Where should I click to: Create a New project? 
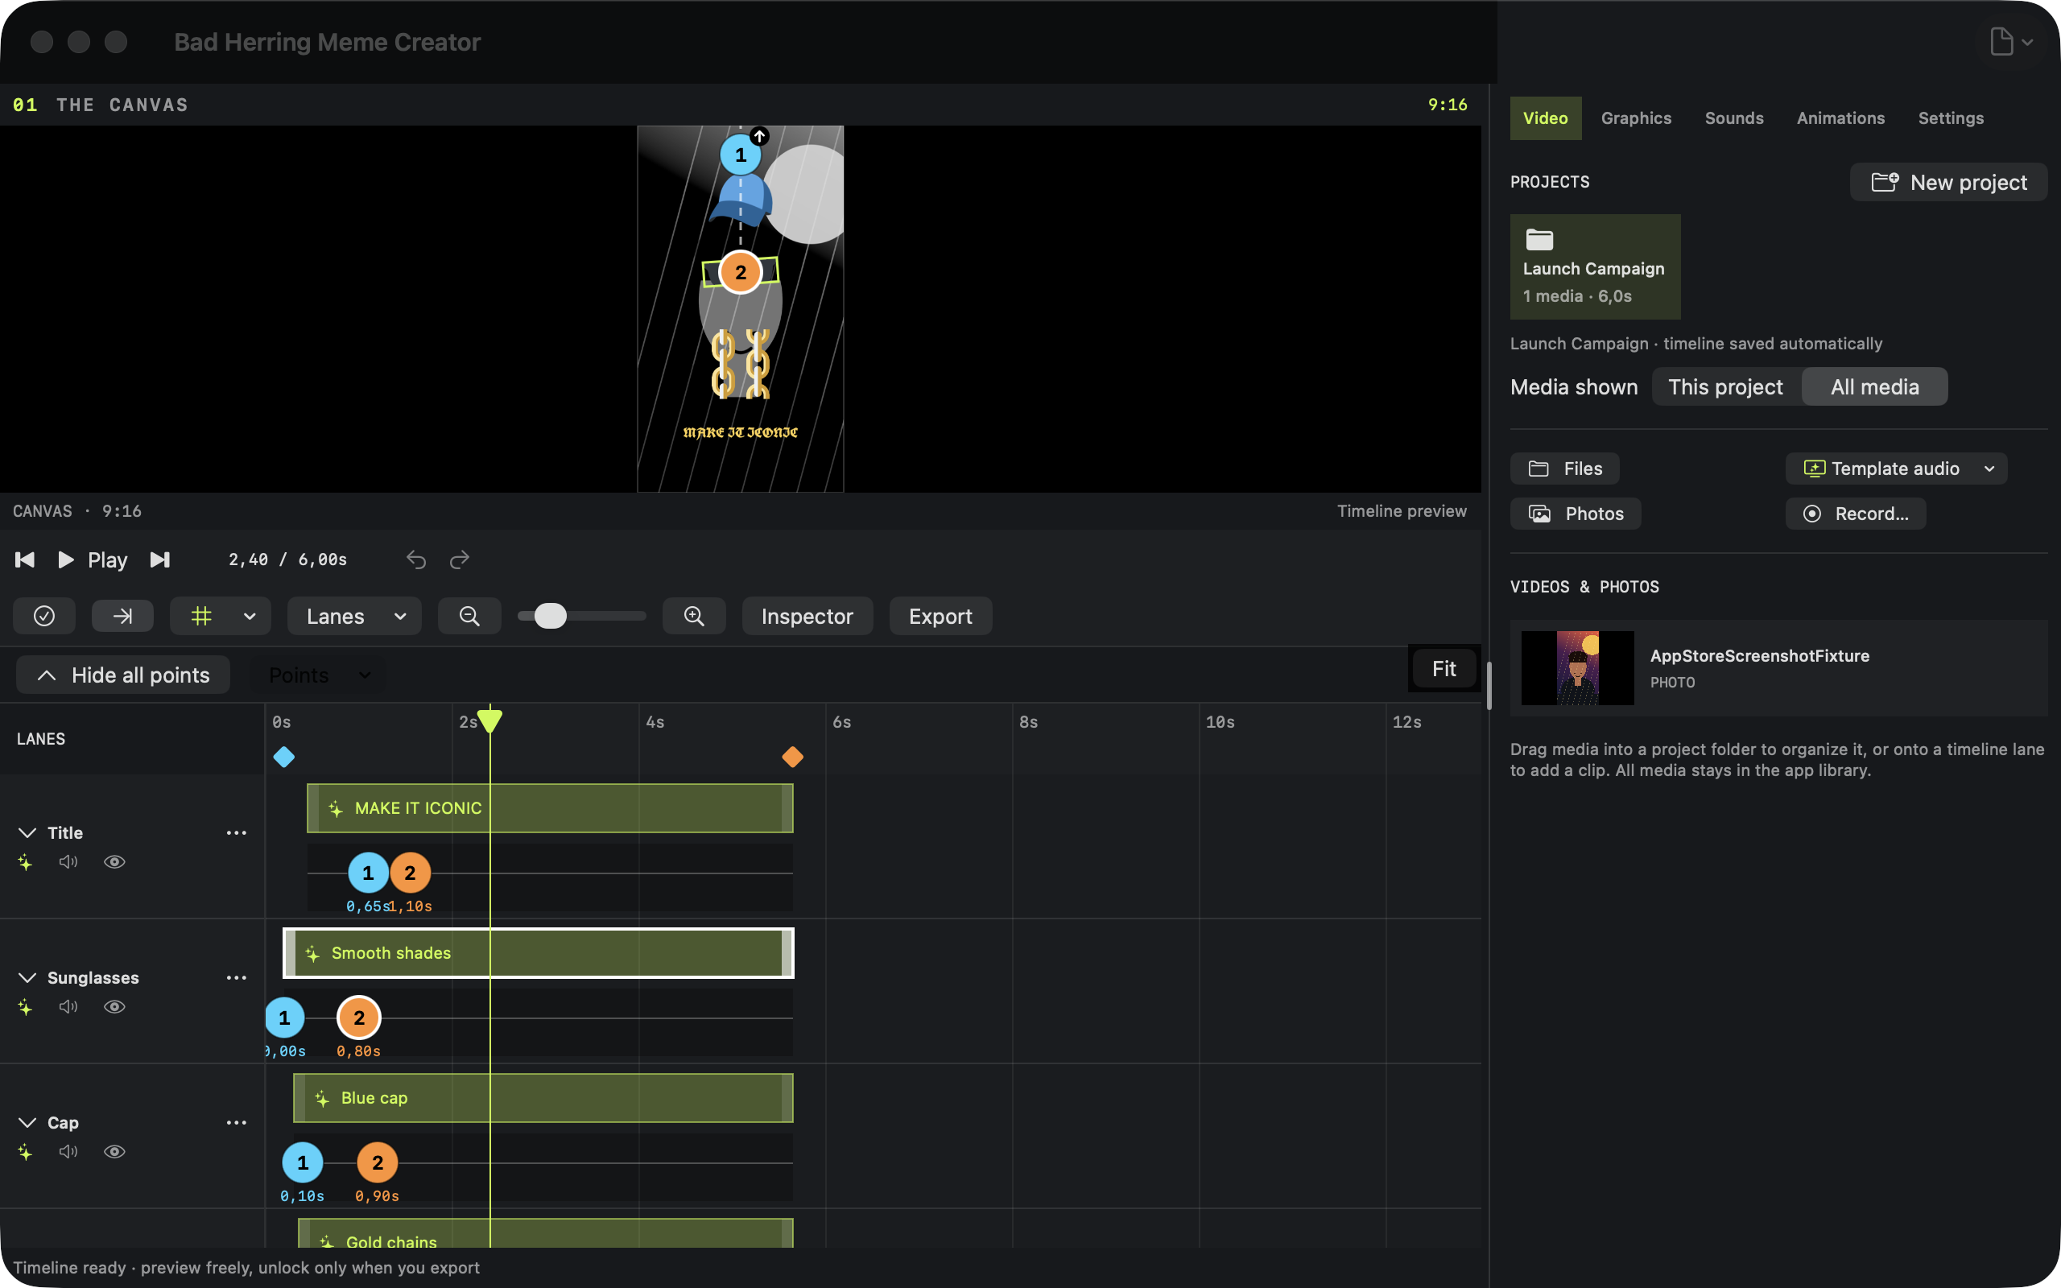pos(1948,182)
